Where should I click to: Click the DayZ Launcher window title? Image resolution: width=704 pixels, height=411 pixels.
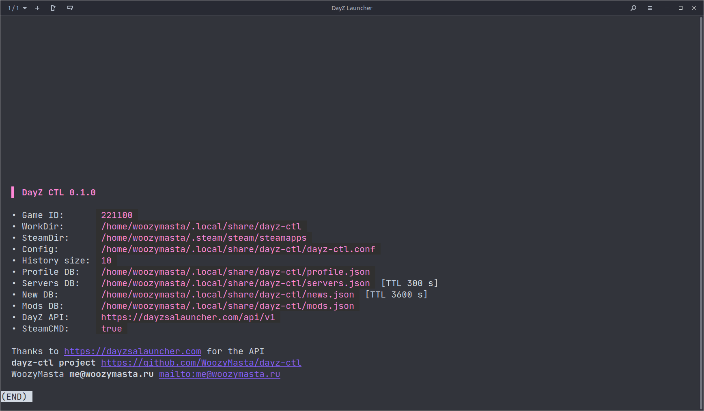[352, 8]
